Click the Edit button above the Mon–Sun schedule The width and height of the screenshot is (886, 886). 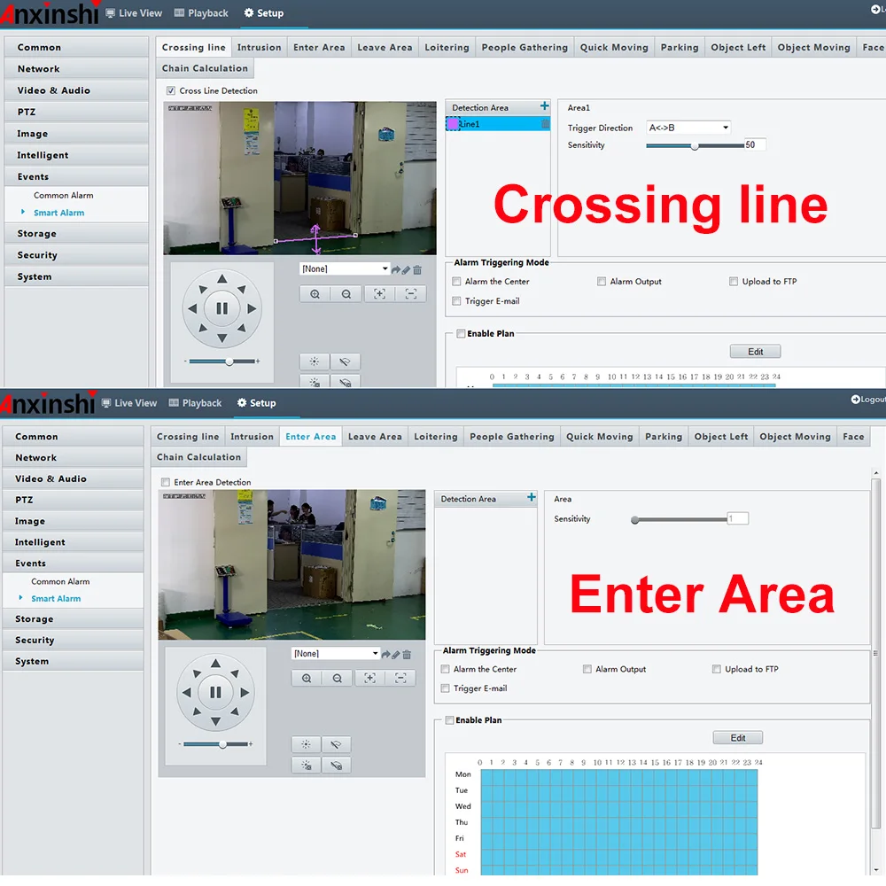(737, 737)
